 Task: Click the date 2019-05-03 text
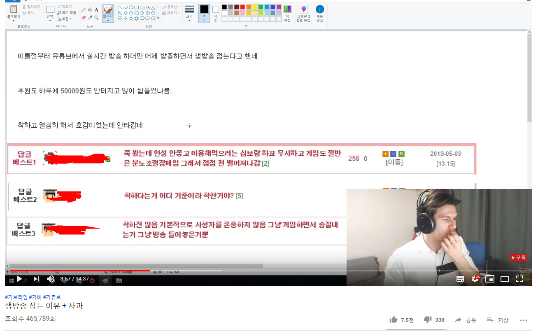(445, 154)
